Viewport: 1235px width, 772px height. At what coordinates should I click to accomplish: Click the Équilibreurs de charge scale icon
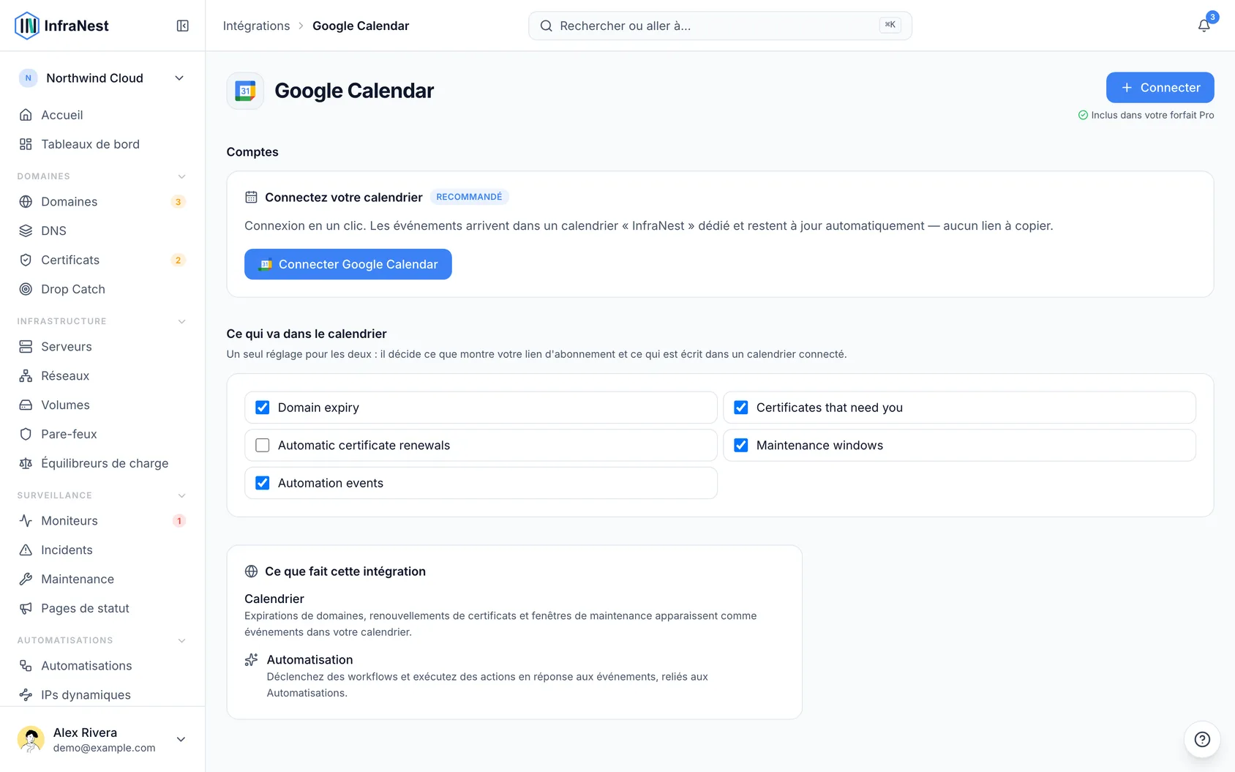click(26, 463)
